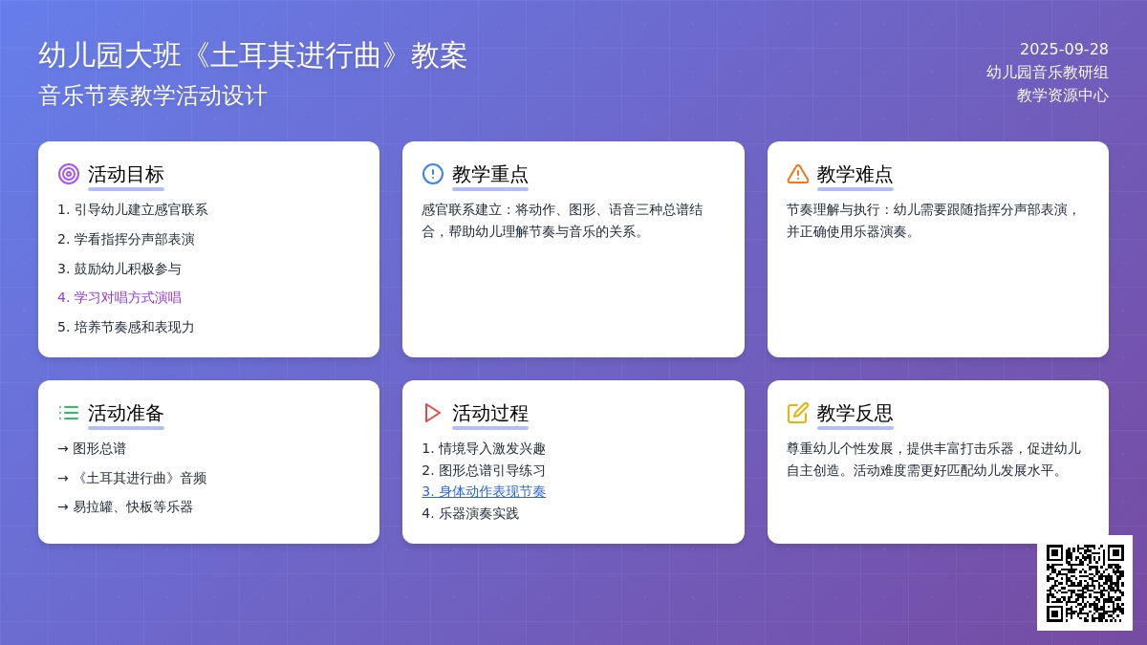Click the subtitle 音乐节奏教学活动设计
Viewport: 1147px width, 645px height.
pos(153,96)
